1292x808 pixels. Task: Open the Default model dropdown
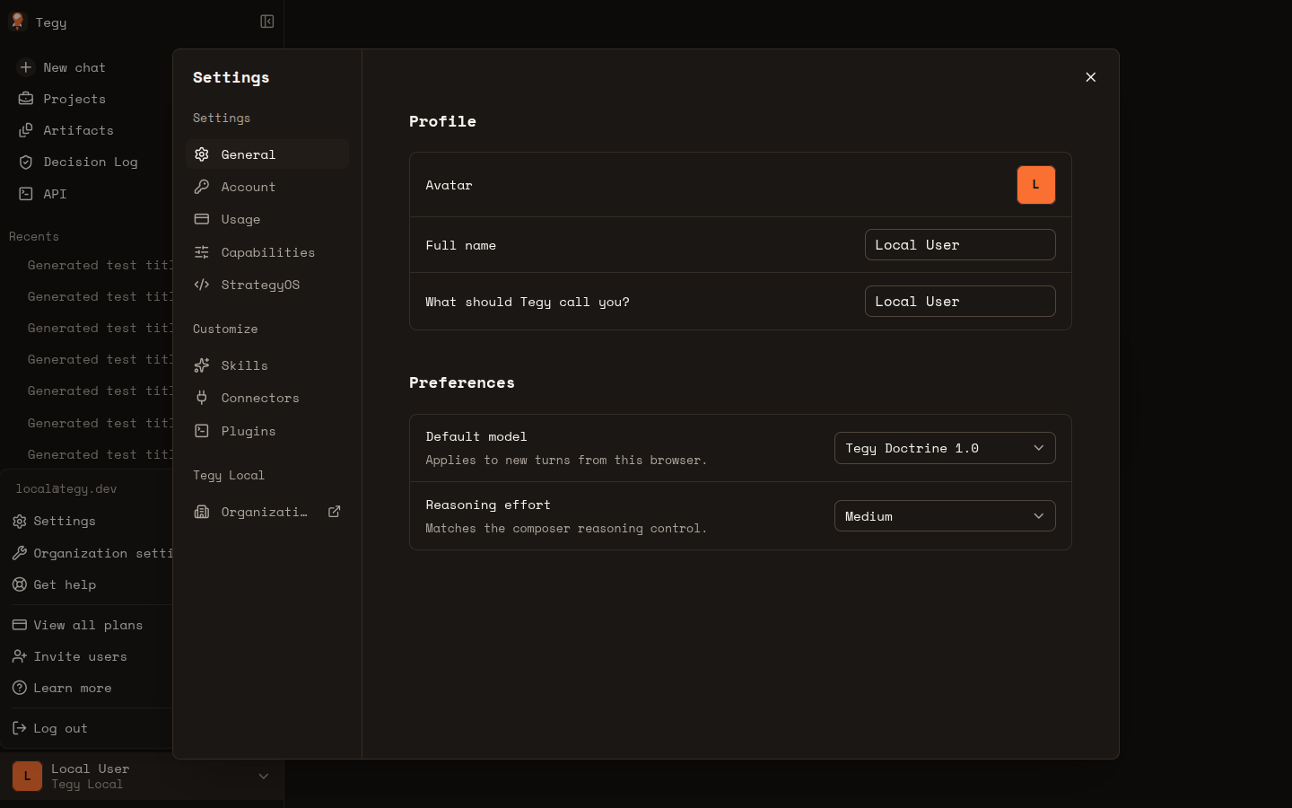tap(945, 448)
